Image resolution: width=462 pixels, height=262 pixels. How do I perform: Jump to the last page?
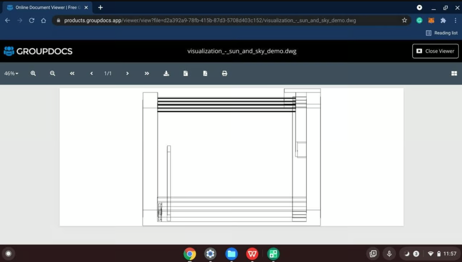tap(146, 73)
